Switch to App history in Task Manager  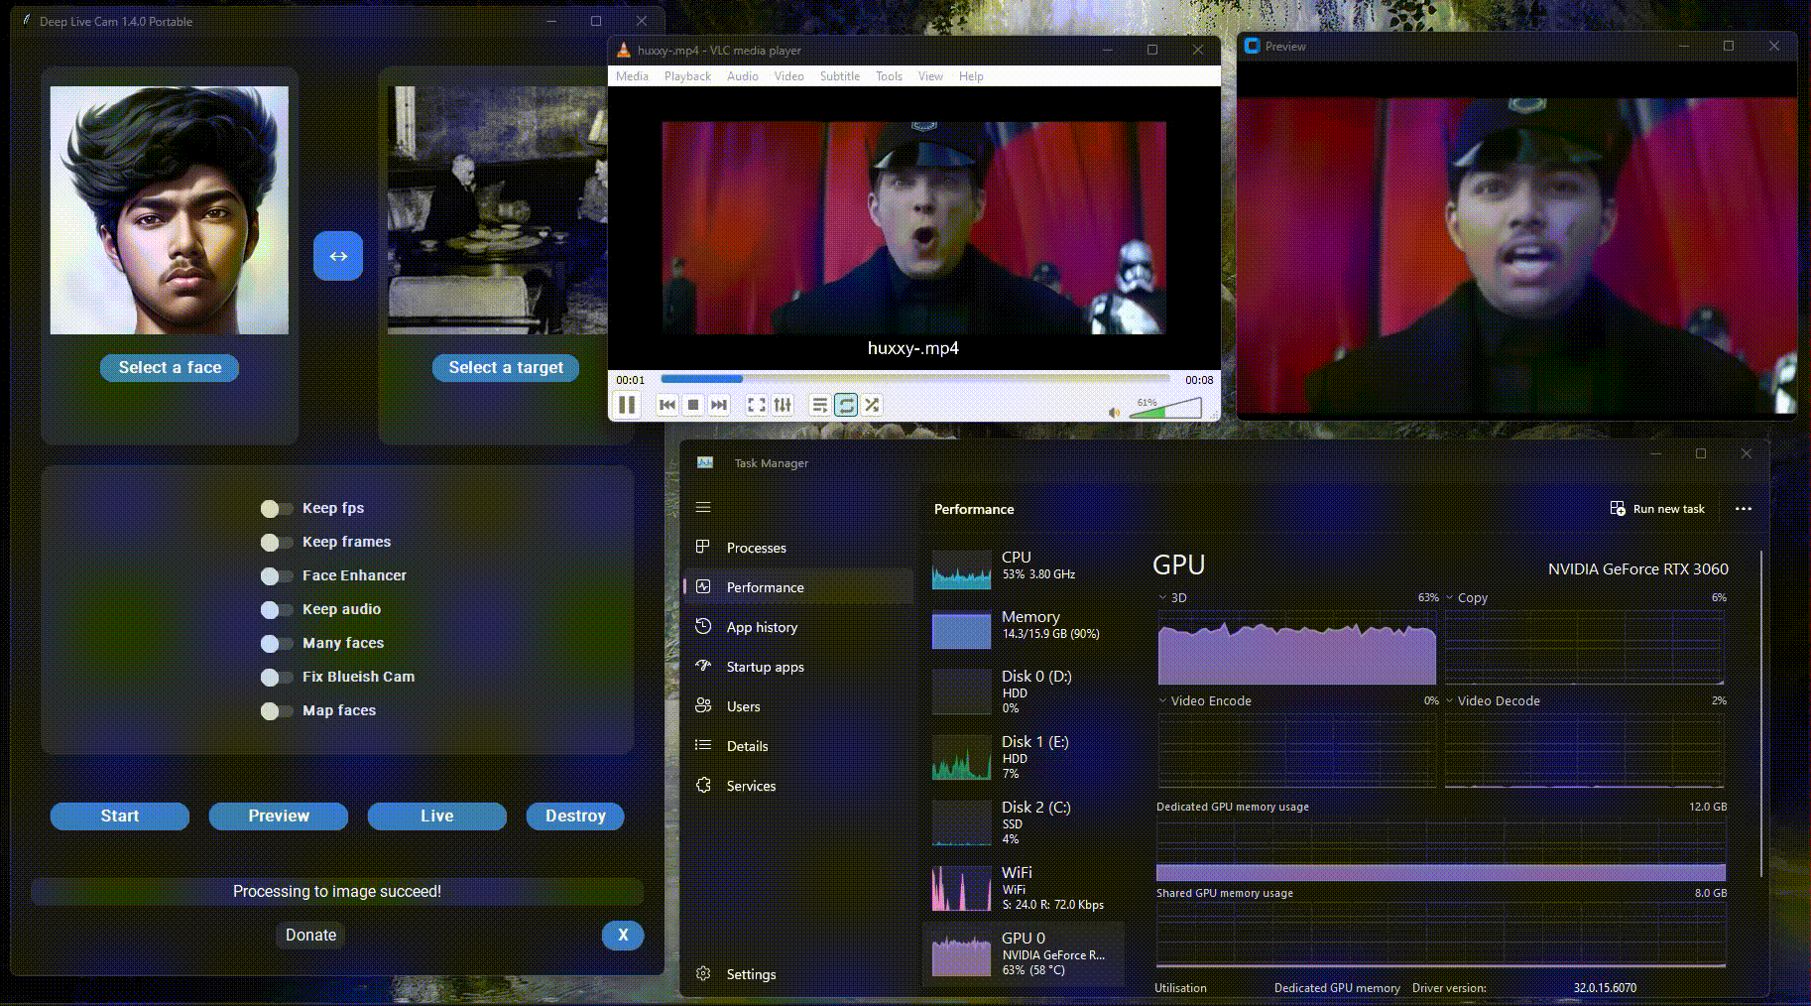[x=762, y=626]
